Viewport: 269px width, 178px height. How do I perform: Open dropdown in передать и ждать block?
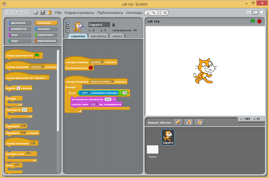click(23, 133)
